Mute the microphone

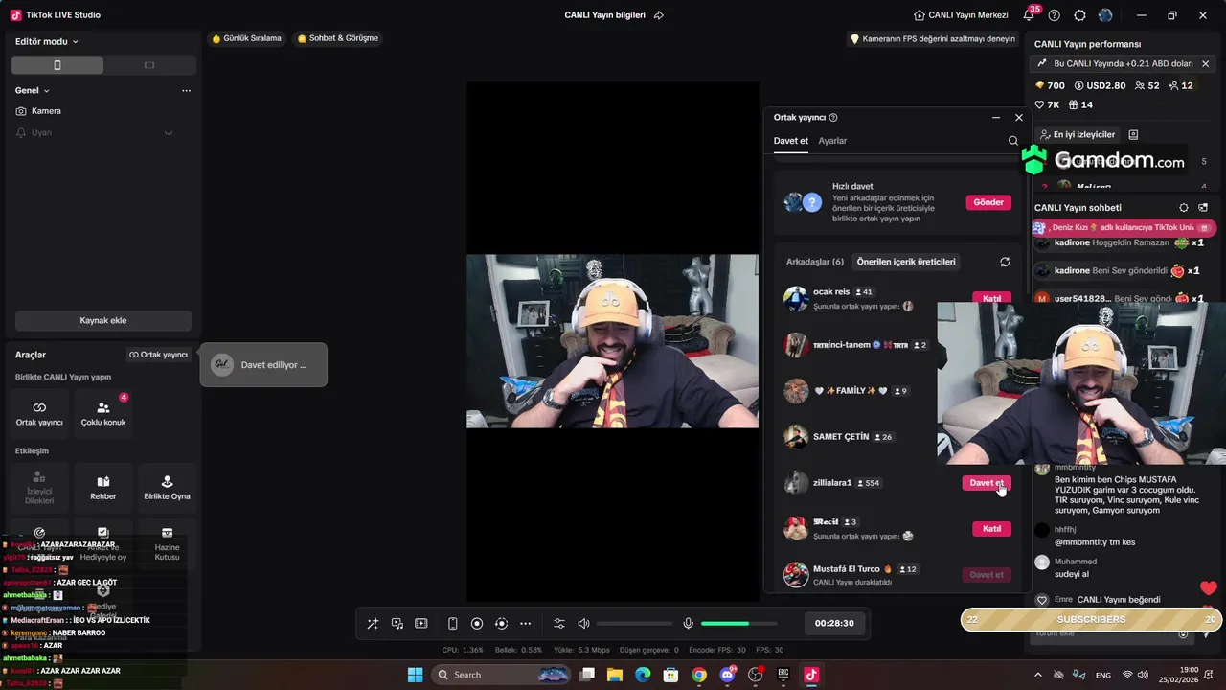(x=688, y=624)
